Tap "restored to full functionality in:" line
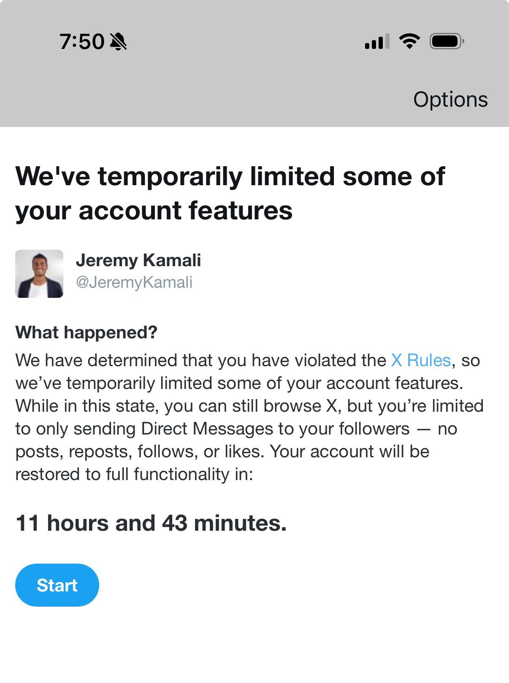The image size is (509, 683). point(134,475)
